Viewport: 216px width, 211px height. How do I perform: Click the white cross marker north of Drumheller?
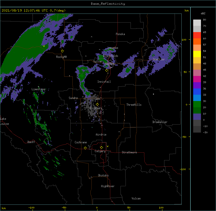click(x=153, y=94)
